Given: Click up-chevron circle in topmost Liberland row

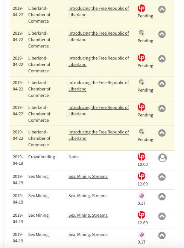Looking at the screenshot, I should point(162,9).
